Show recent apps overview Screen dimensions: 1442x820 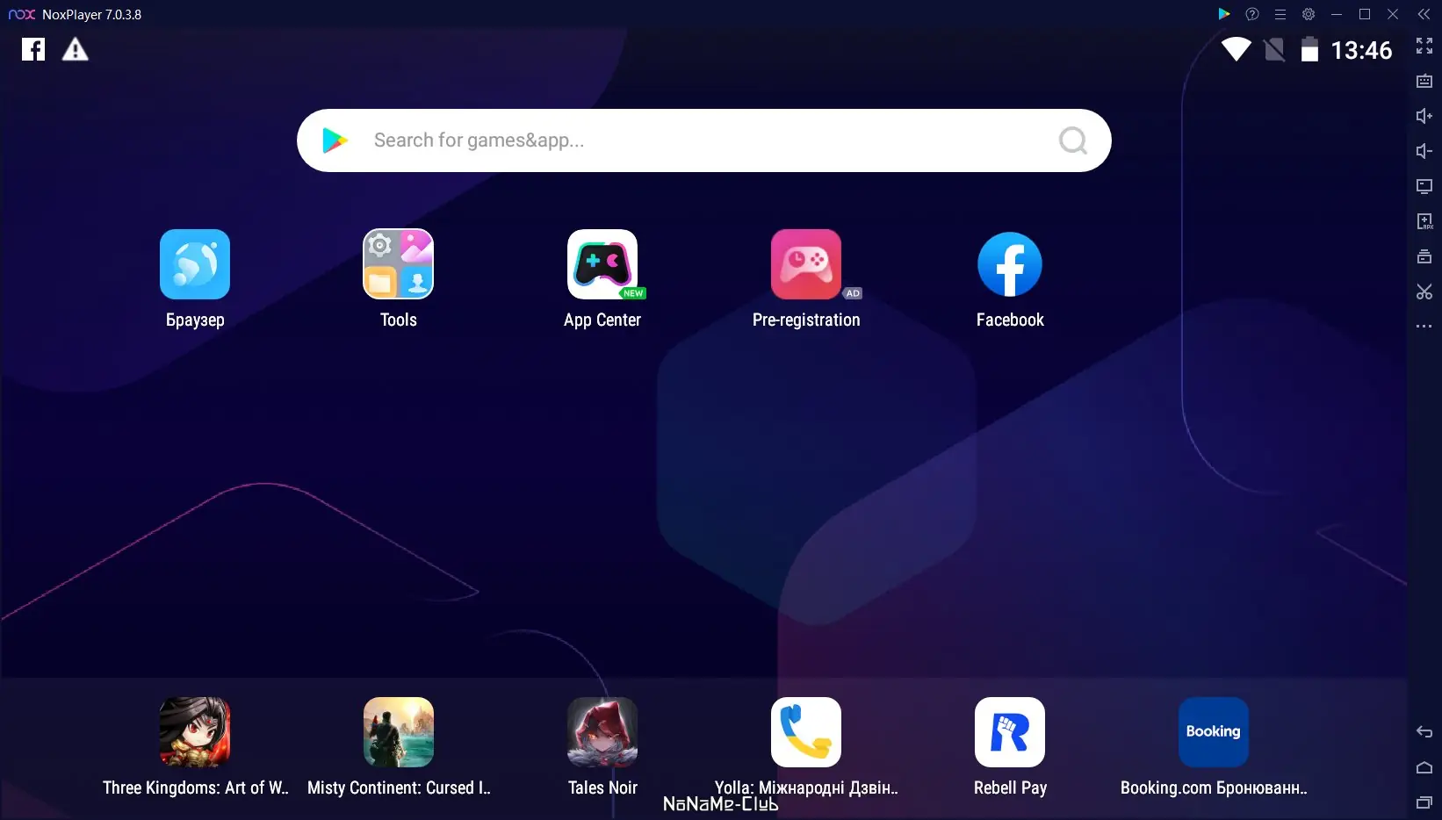coord(1424,802)
